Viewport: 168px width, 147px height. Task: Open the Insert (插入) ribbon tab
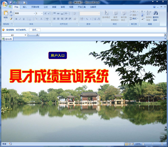pos(25,7)
